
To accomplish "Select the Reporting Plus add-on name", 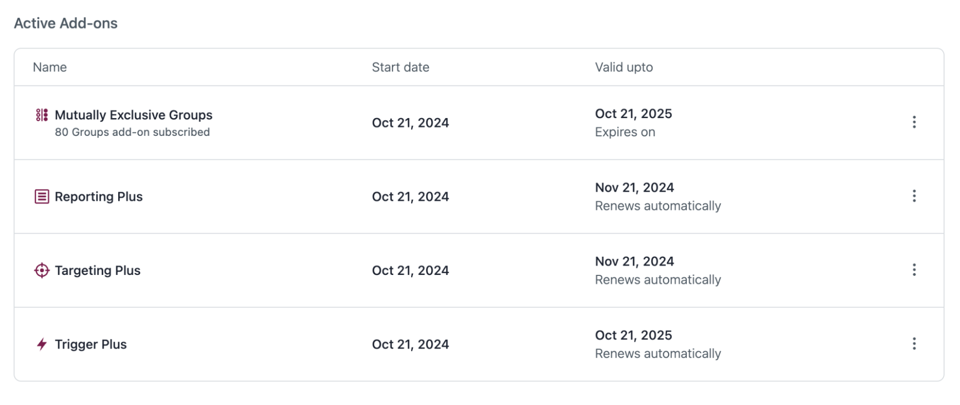I will coord(98,197).
